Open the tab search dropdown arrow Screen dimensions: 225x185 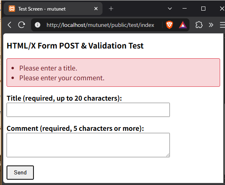coord(170,9)
